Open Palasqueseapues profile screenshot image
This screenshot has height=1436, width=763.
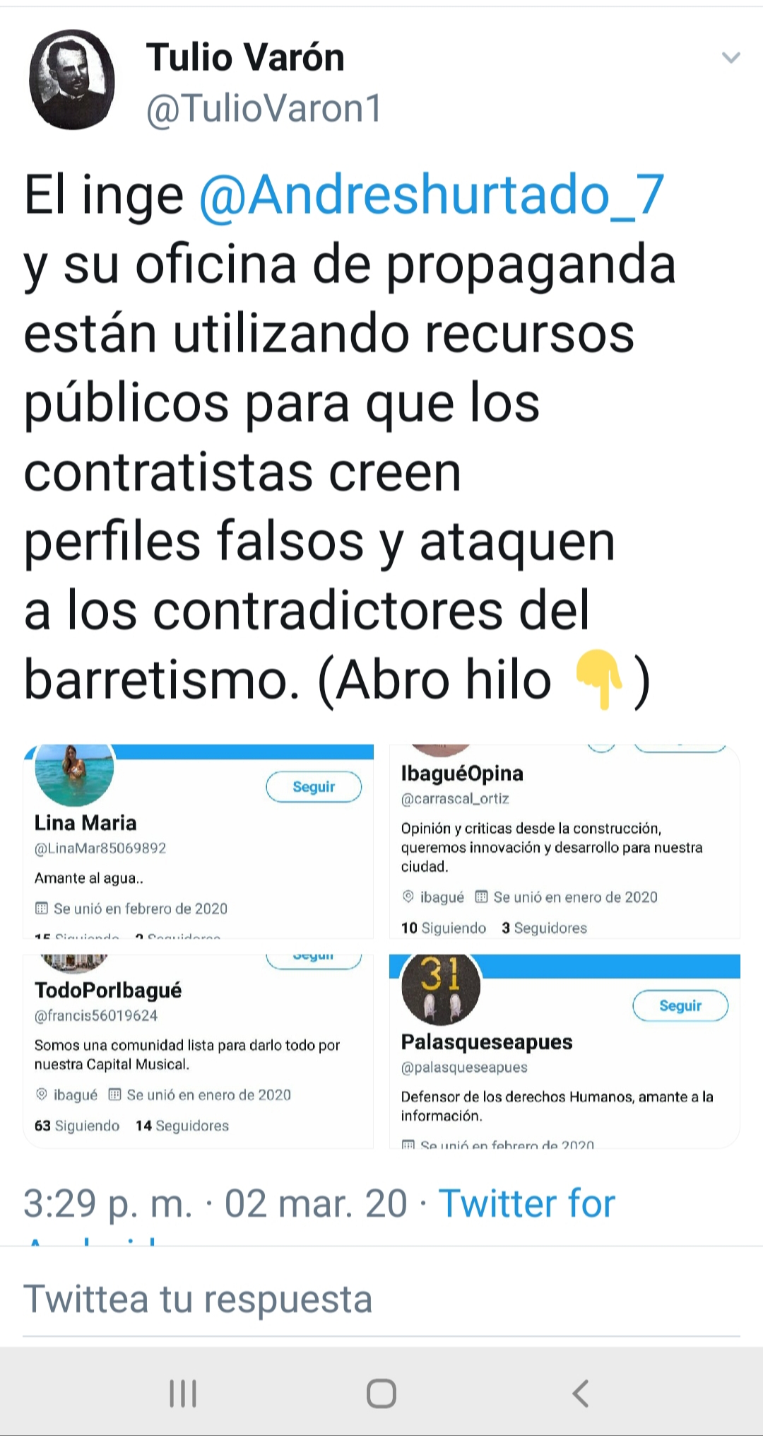click(564, 1051)
